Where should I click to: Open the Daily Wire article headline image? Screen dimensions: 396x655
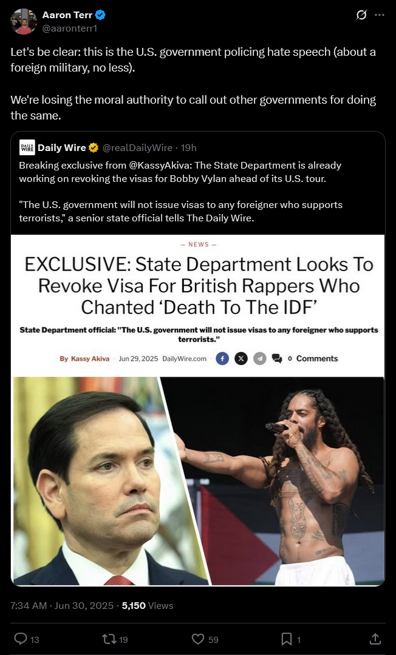click(x=198, y=410)
